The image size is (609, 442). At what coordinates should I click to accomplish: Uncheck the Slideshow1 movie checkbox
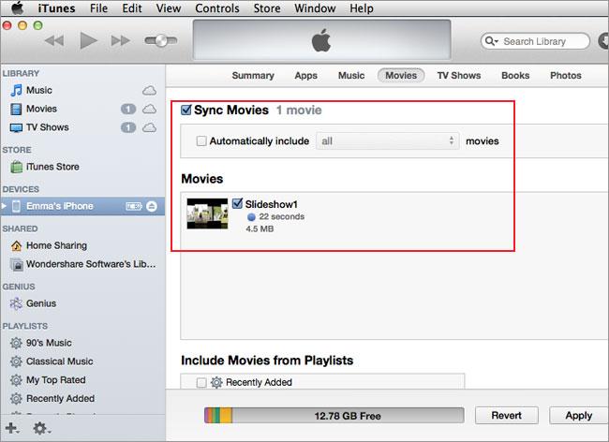click(x=237, y=203)
